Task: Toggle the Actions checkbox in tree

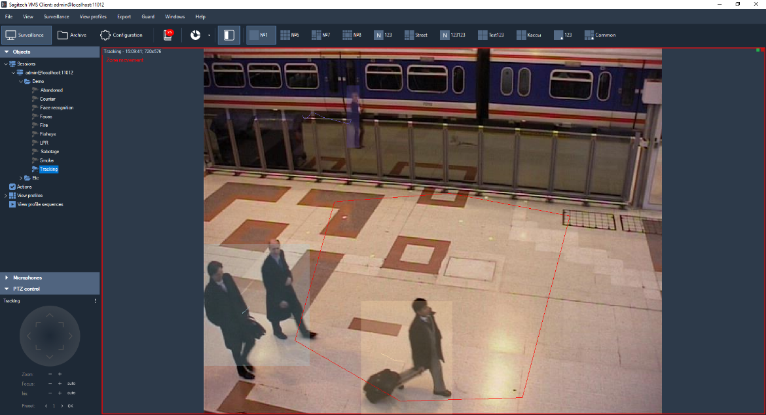Action: coord(12,187)
